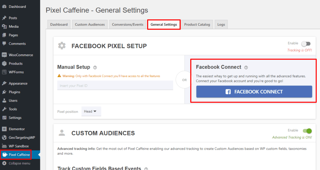Click the Insert your Pixel ID field
320x170 pixels.
click(115, 85)
